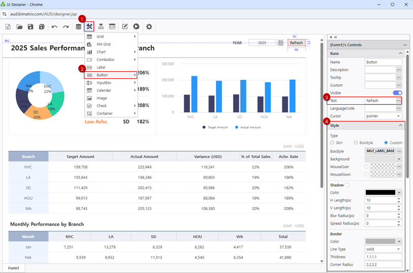Click the ellipsis button next to Text field

[399, 101]
